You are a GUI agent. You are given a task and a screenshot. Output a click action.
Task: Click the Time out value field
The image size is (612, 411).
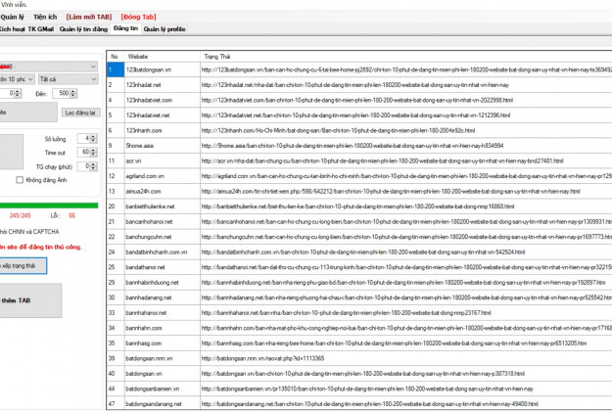pos(85,152)
